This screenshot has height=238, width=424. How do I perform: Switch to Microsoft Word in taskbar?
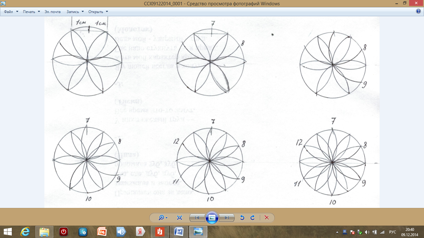tap(179, 232)
